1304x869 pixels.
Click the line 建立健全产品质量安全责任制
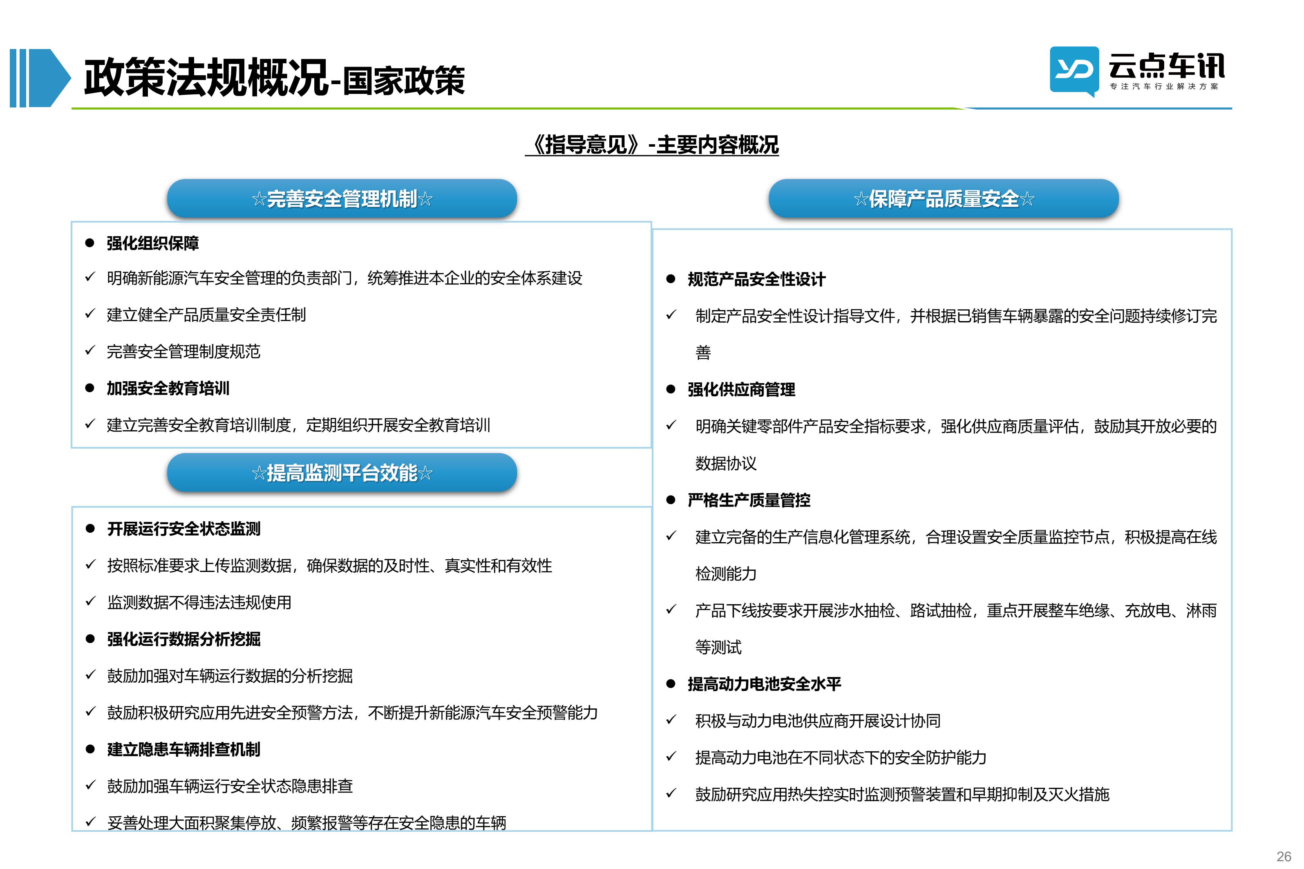pos(206,315)
